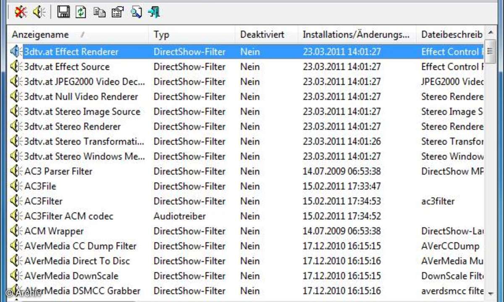The image size is (504, 302).
Task: Click speaker icon beside AVerMedia CC Dump Filter
Action: click(16, 246)
